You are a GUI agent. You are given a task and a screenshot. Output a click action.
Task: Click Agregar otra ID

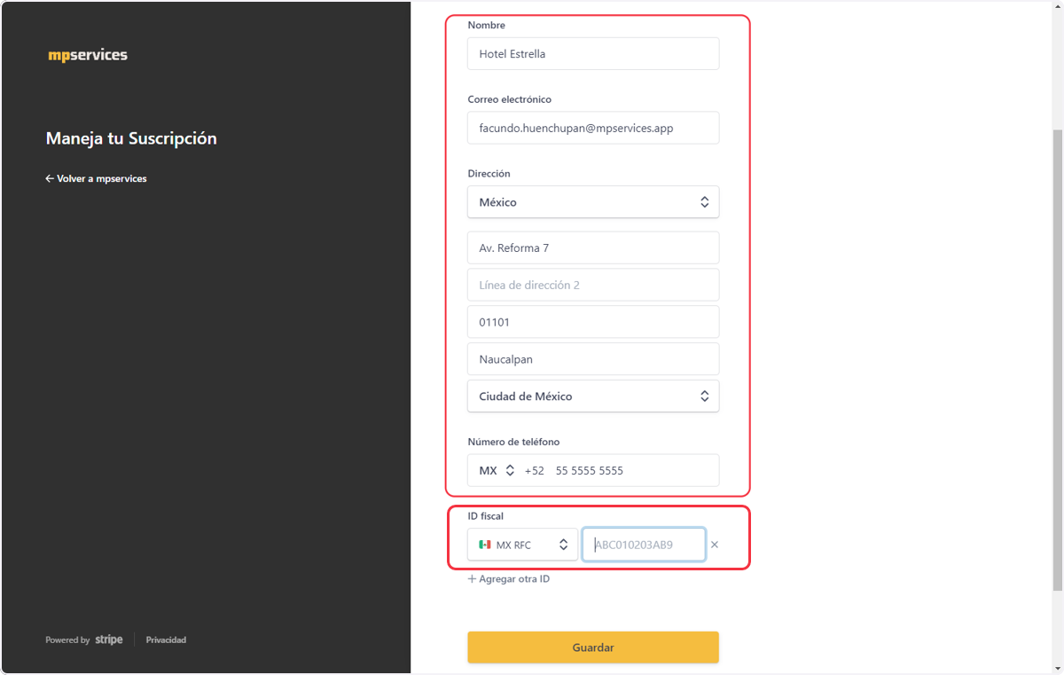point(509,578)
